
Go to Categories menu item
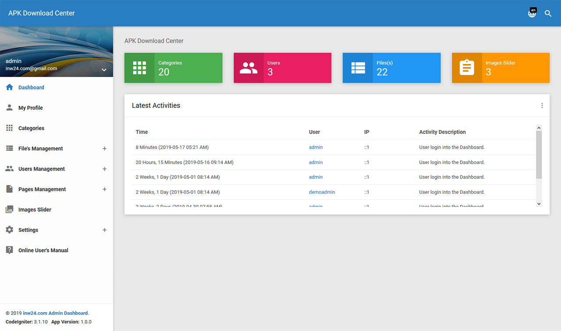pyautogui.click(x=57, y=128)
